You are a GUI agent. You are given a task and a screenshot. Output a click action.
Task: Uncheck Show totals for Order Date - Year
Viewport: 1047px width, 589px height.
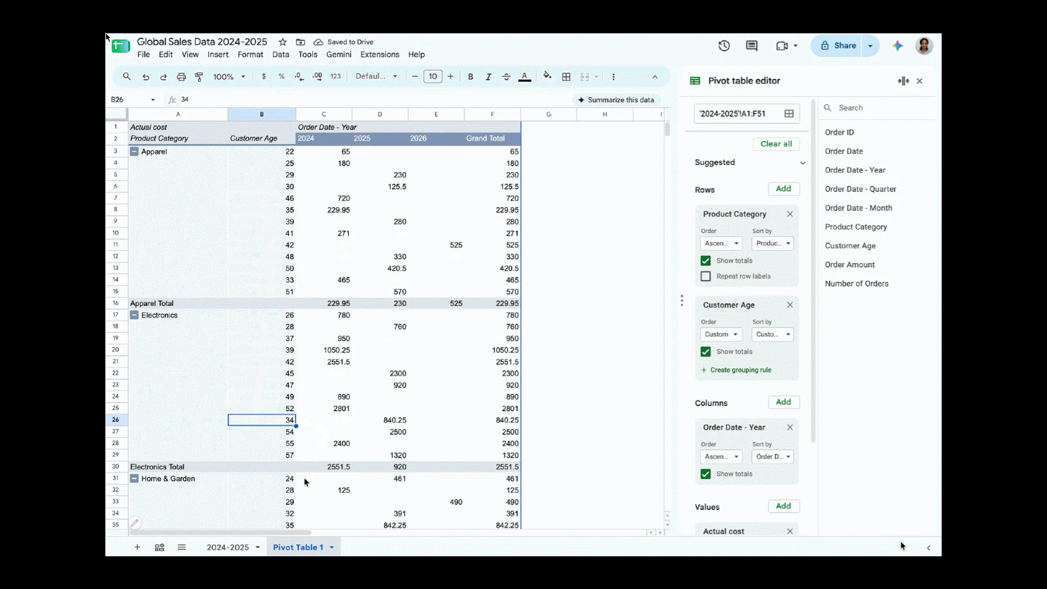(x=705, y=474)
